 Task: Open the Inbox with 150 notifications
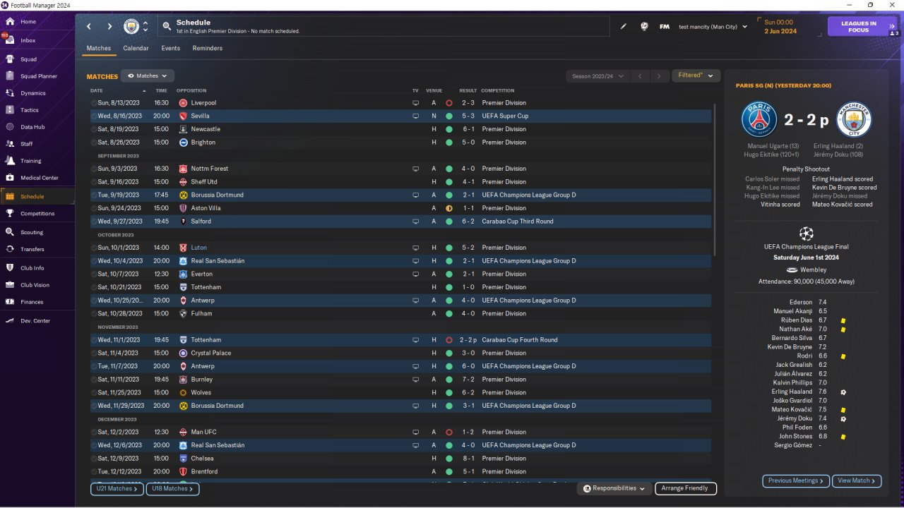10,40
